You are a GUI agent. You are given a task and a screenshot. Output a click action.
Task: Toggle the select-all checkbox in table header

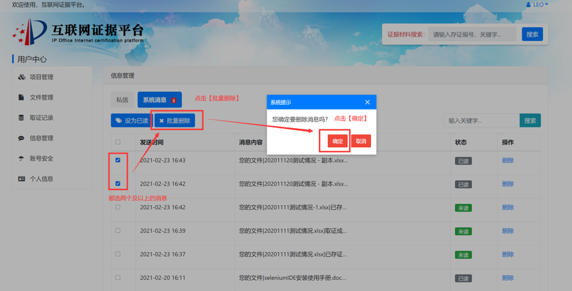click(118, 142)
